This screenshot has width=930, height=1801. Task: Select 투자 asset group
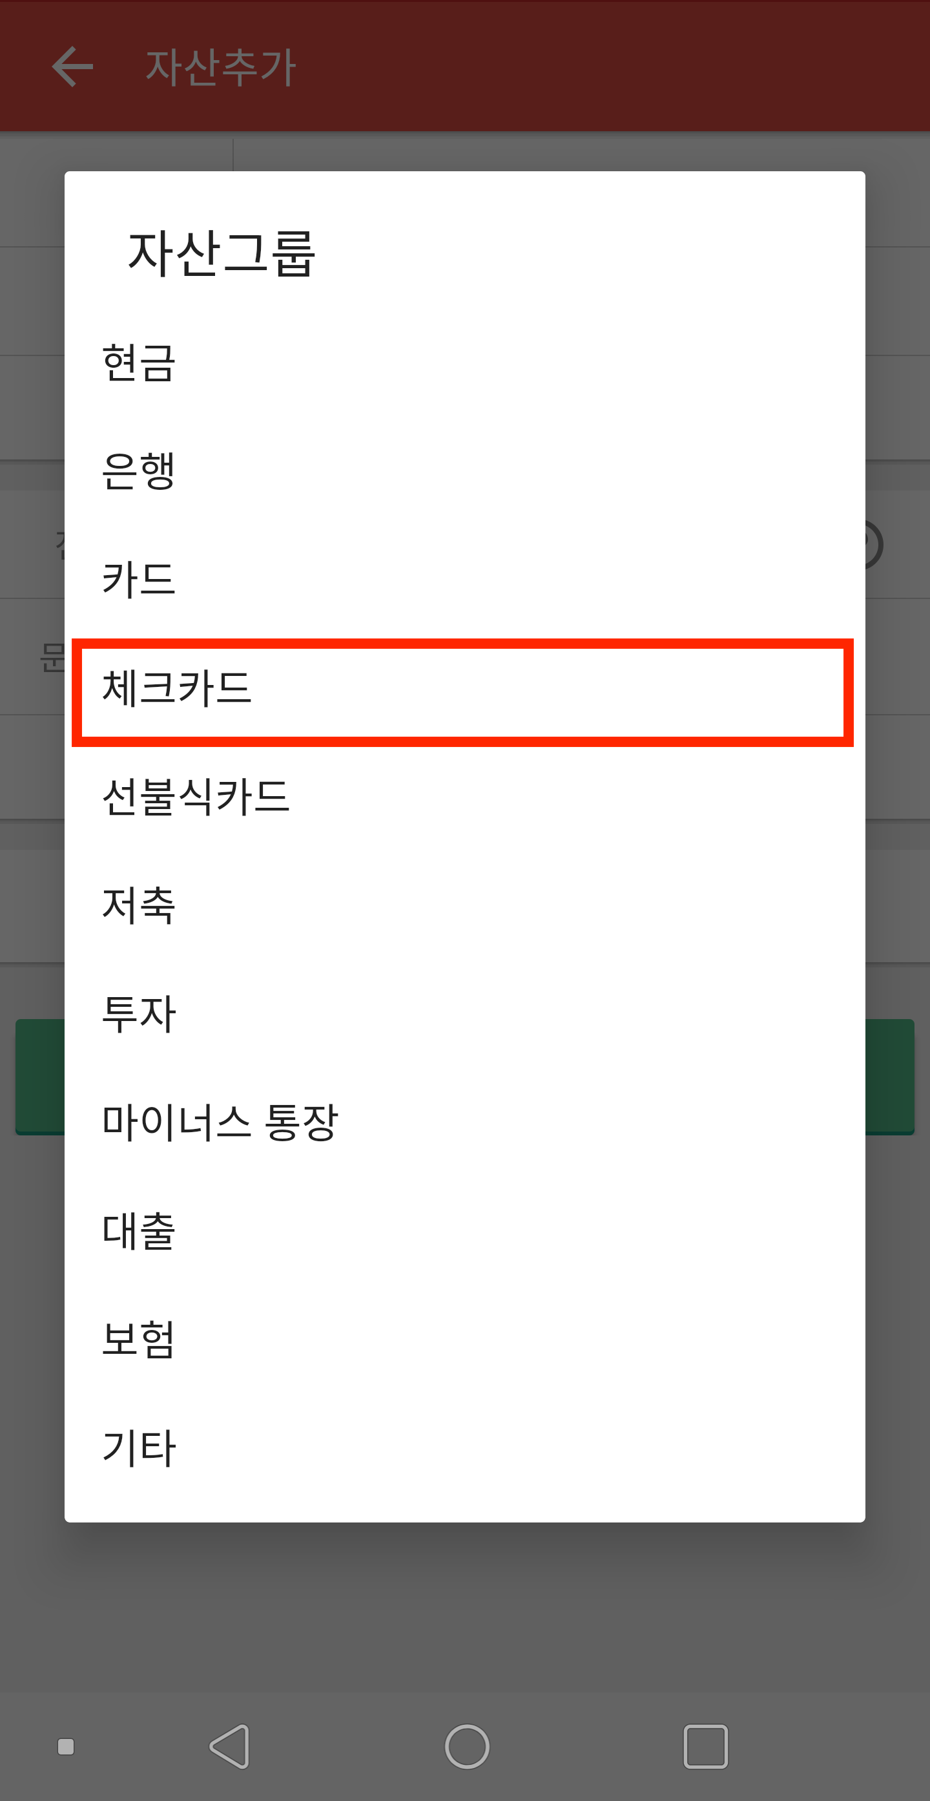tap(464, 1013)
